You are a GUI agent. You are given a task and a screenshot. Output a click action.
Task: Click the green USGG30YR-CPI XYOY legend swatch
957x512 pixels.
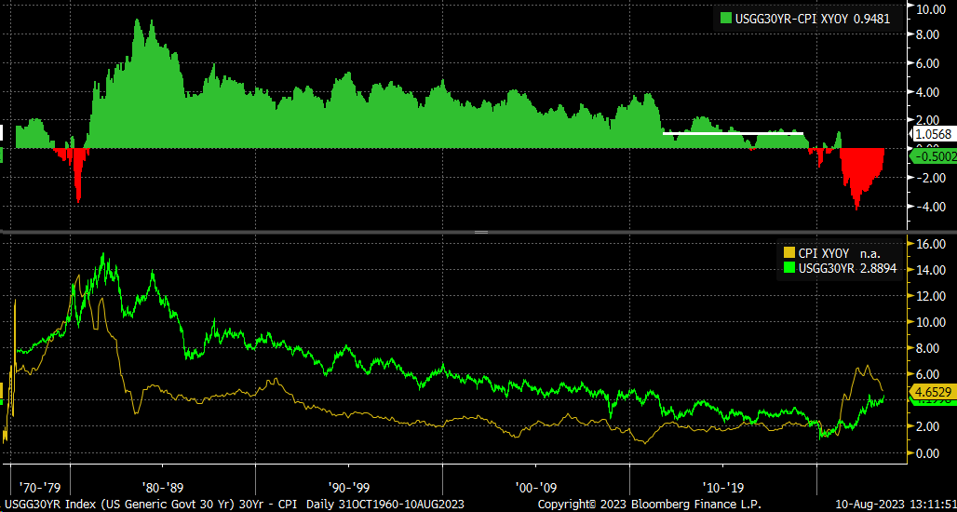tap(726, 20)
